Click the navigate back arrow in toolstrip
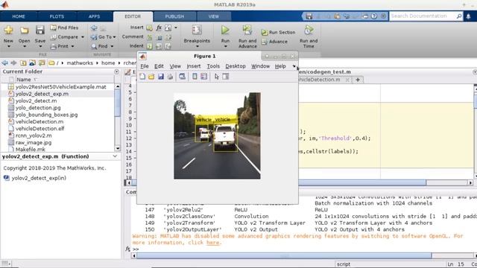This screenshot has height=268, width=477. pos(94,28)
